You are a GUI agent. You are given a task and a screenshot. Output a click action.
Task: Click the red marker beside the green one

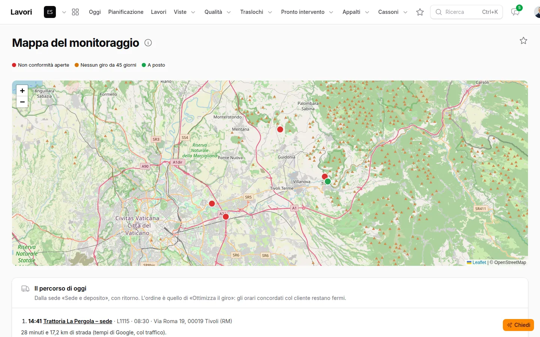325,176
